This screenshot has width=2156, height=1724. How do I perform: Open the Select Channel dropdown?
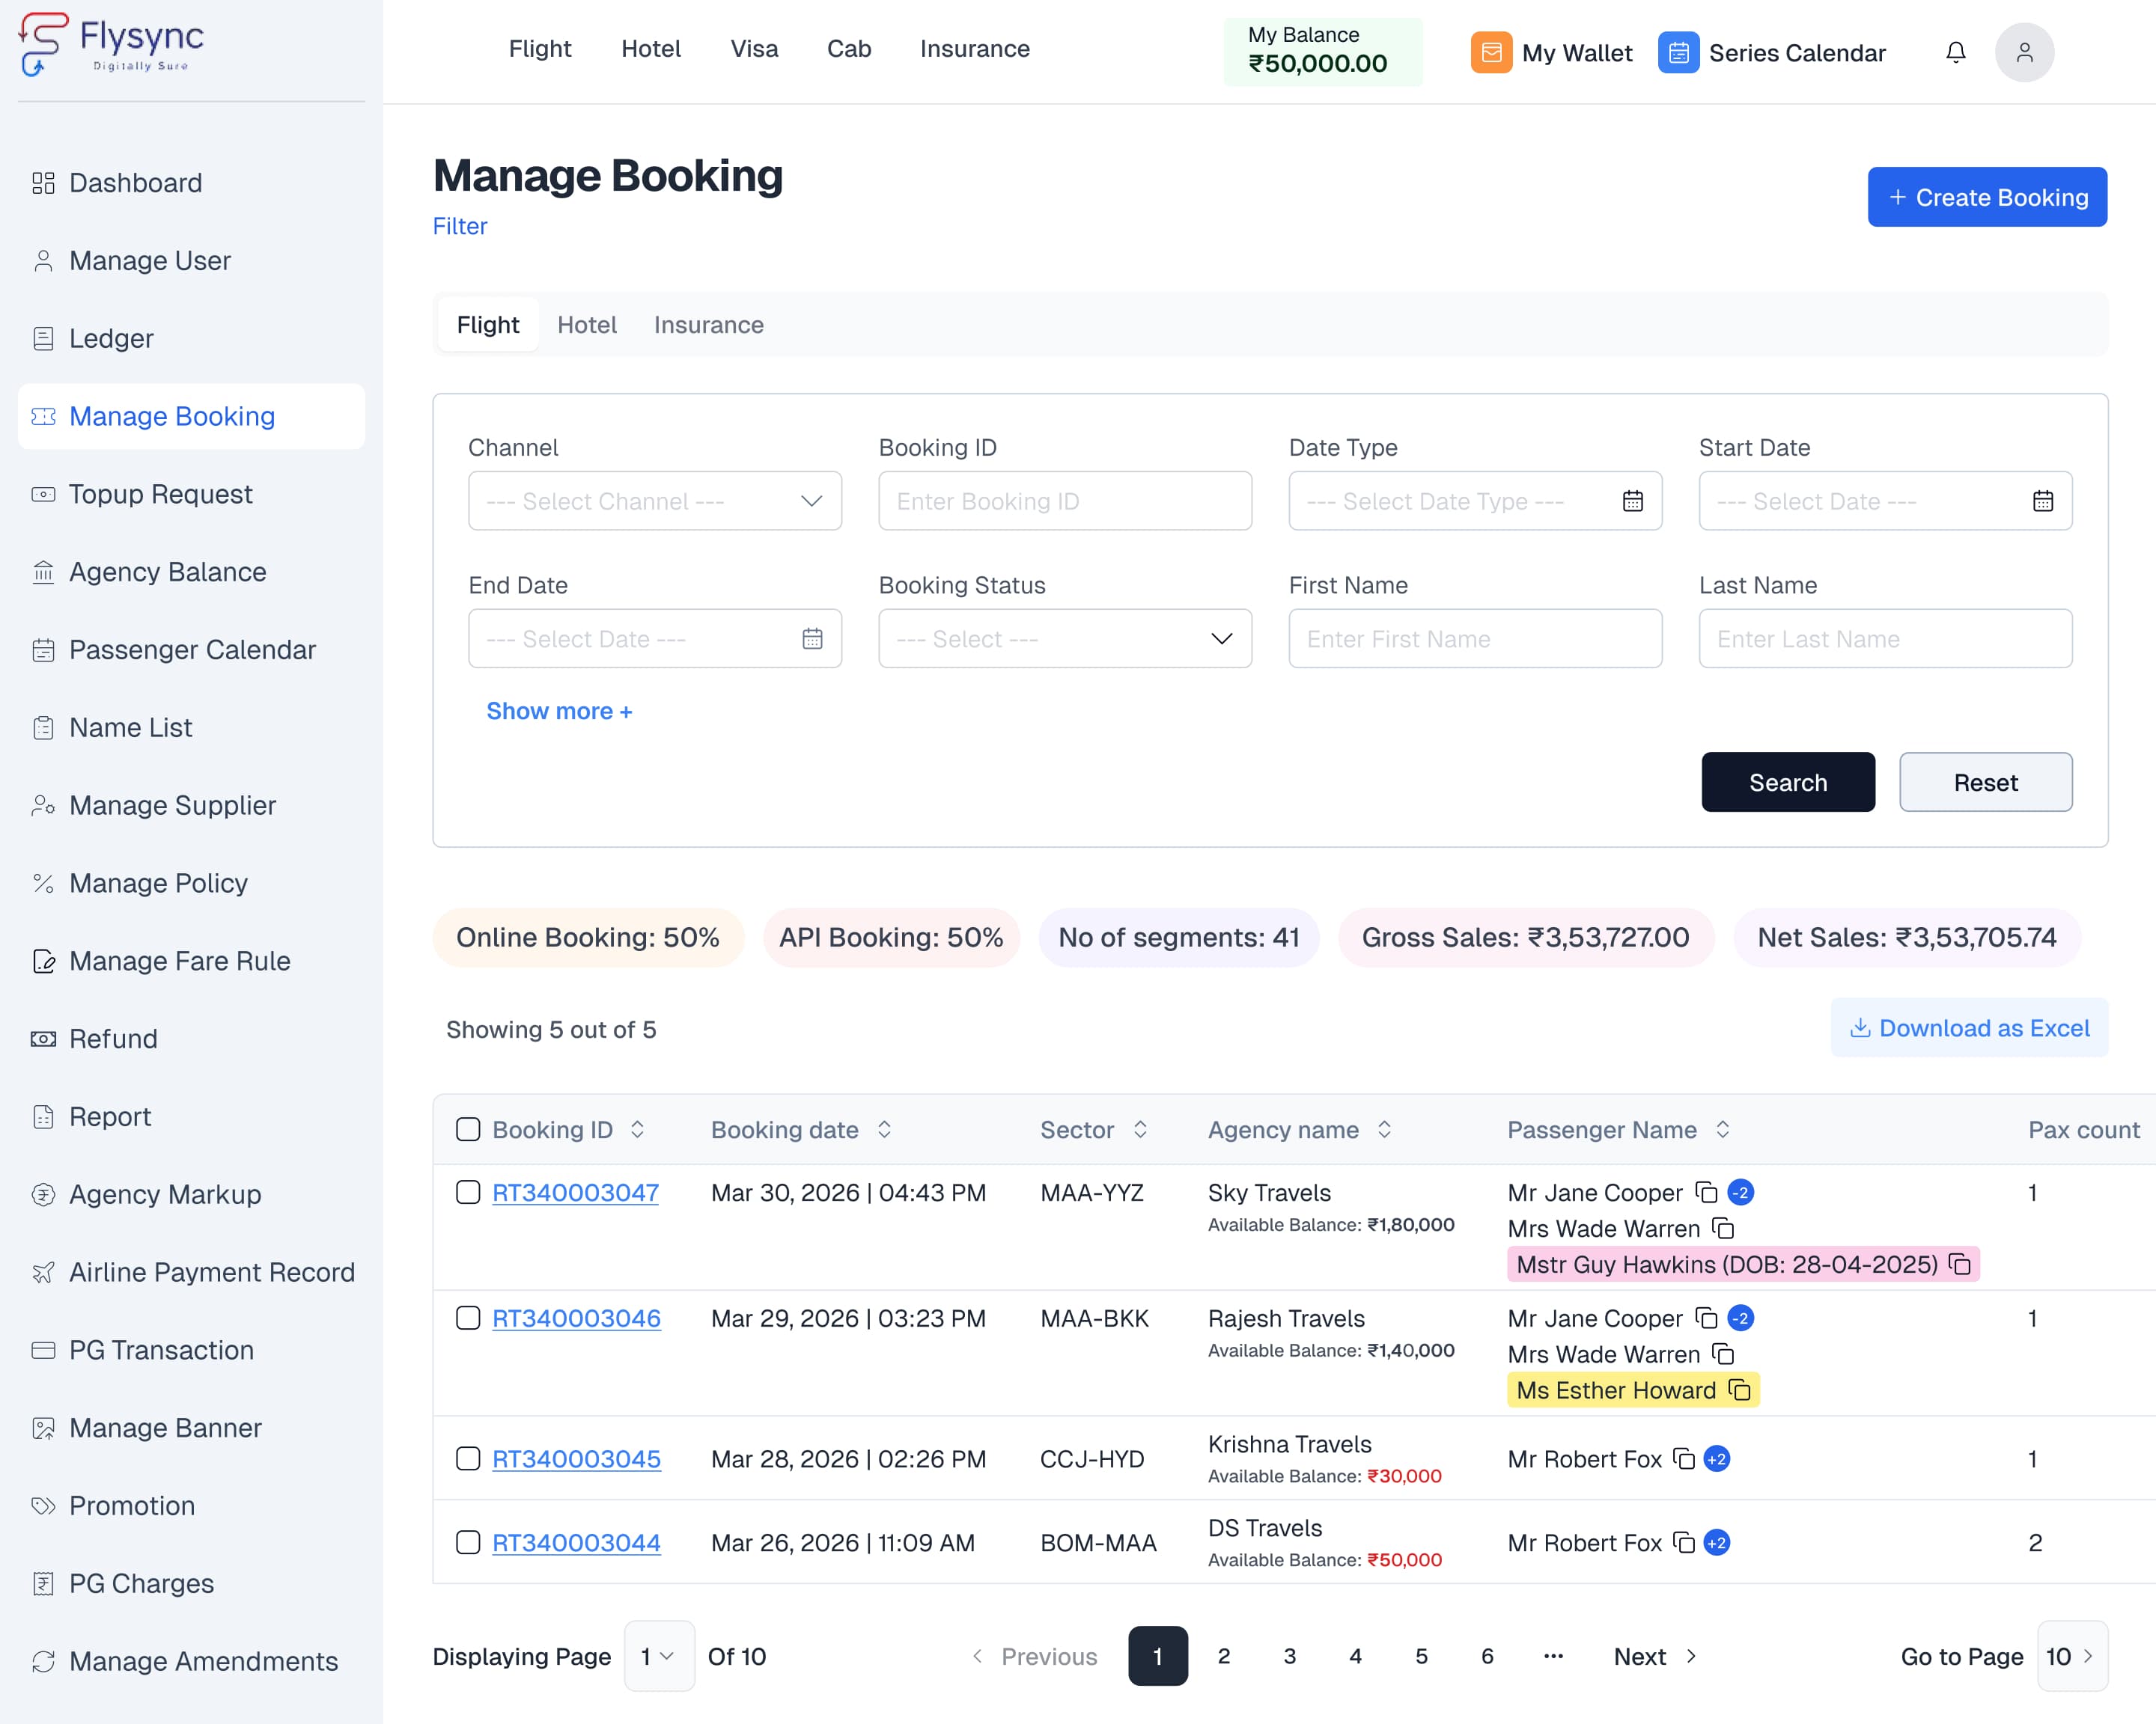655,501
